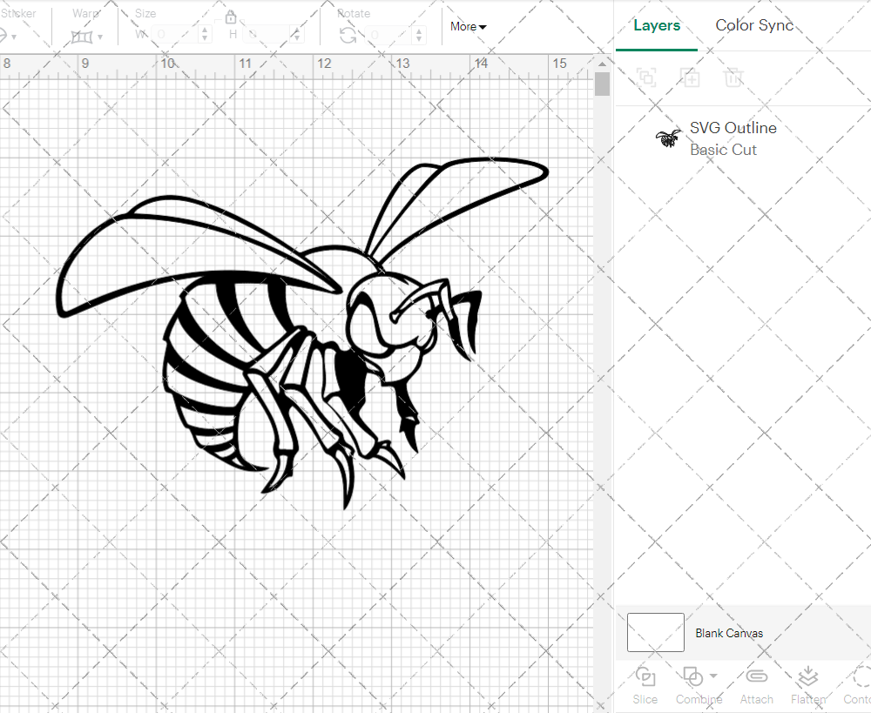The height and width of the screenshot is (713, 871).
Task: Open the Contour tool
Action: (858, 685)
